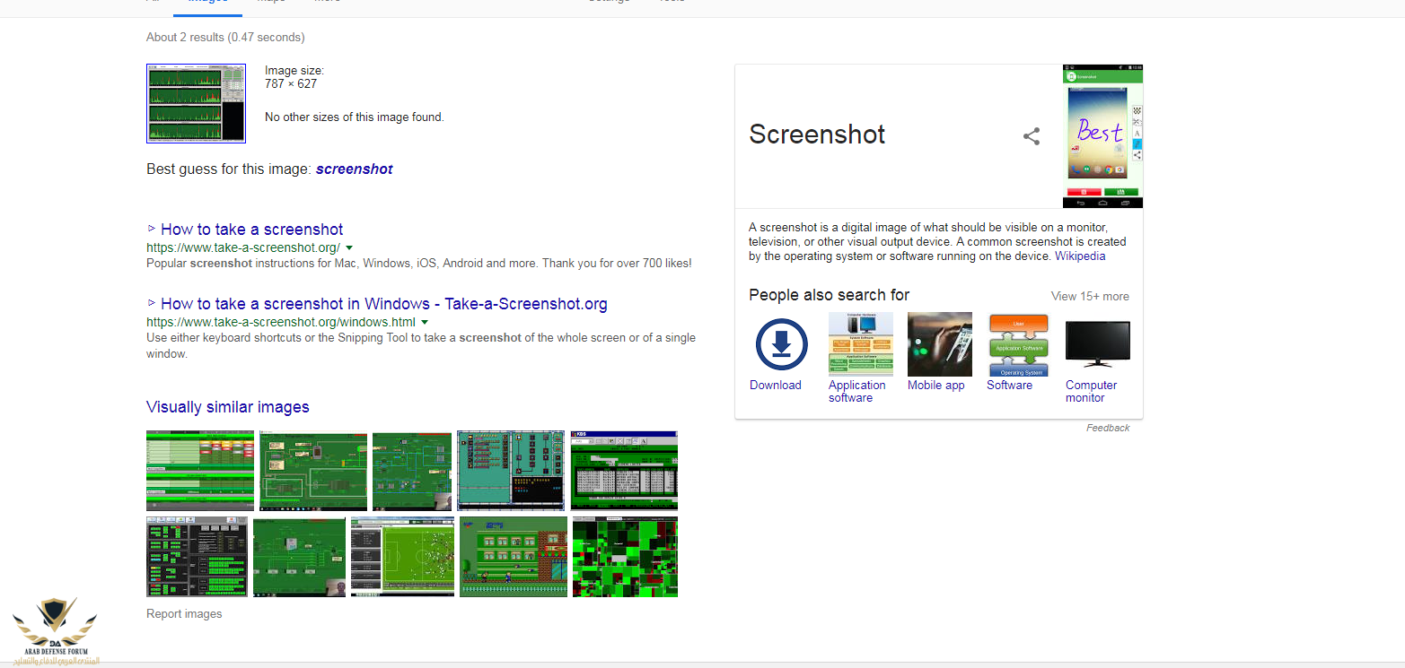Open the phone screenshot image in knowledge panel
This screenshot has width=1405, height=668.
click(1102, 135)
